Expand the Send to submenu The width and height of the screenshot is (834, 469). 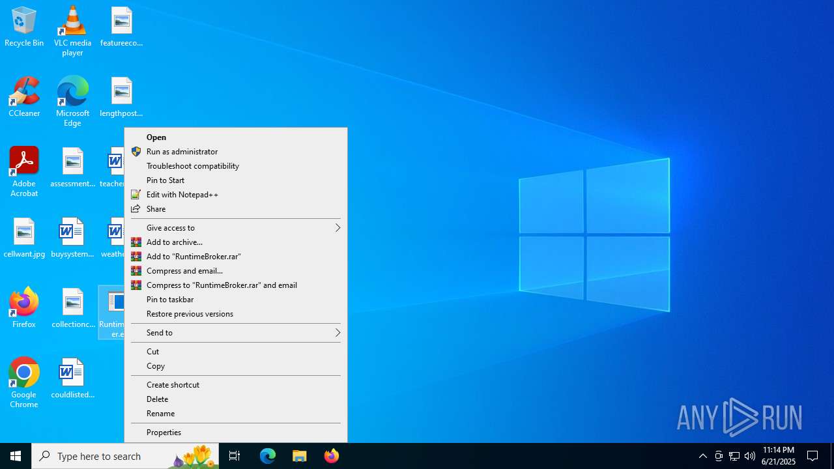point(236,333)
